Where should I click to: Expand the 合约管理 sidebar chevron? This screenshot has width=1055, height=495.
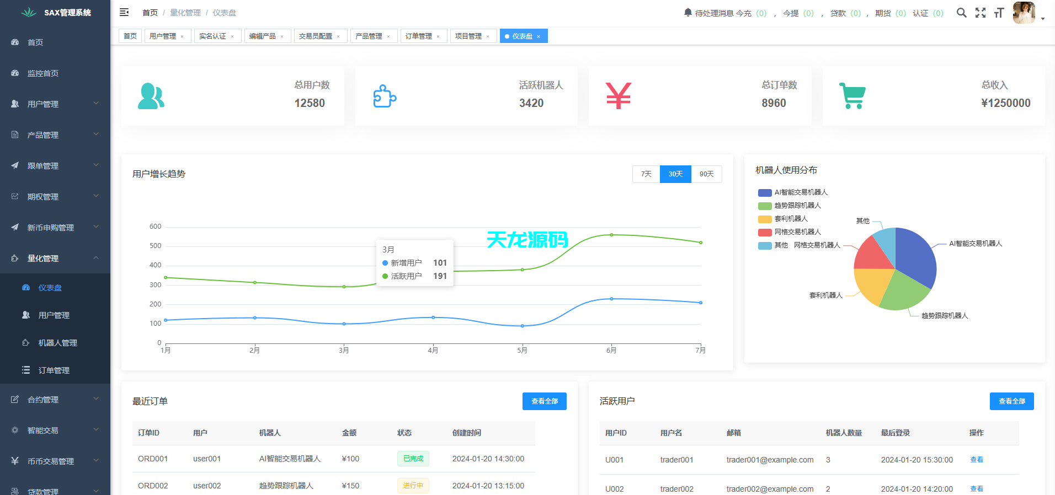click(96, 399)
